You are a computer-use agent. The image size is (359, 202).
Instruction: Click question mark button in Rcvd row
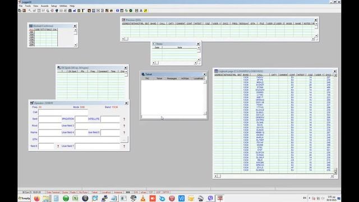pos(124,126)
